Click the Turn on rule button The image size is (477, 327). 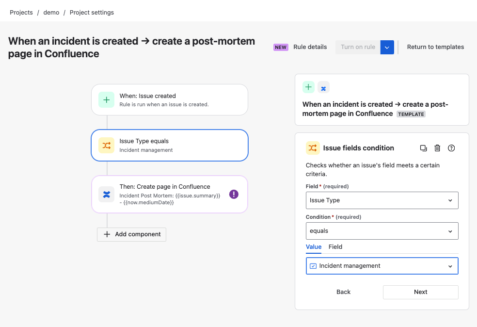[x=358, y=47]
